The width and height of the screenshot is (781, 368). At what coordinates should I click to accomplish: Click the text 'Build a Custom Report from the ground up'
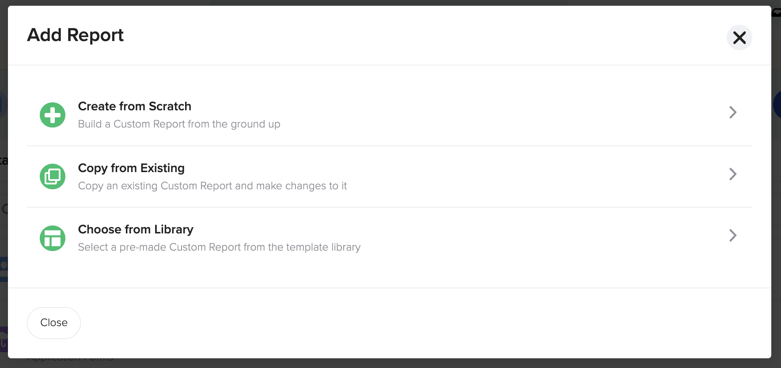tap(179, 124)
